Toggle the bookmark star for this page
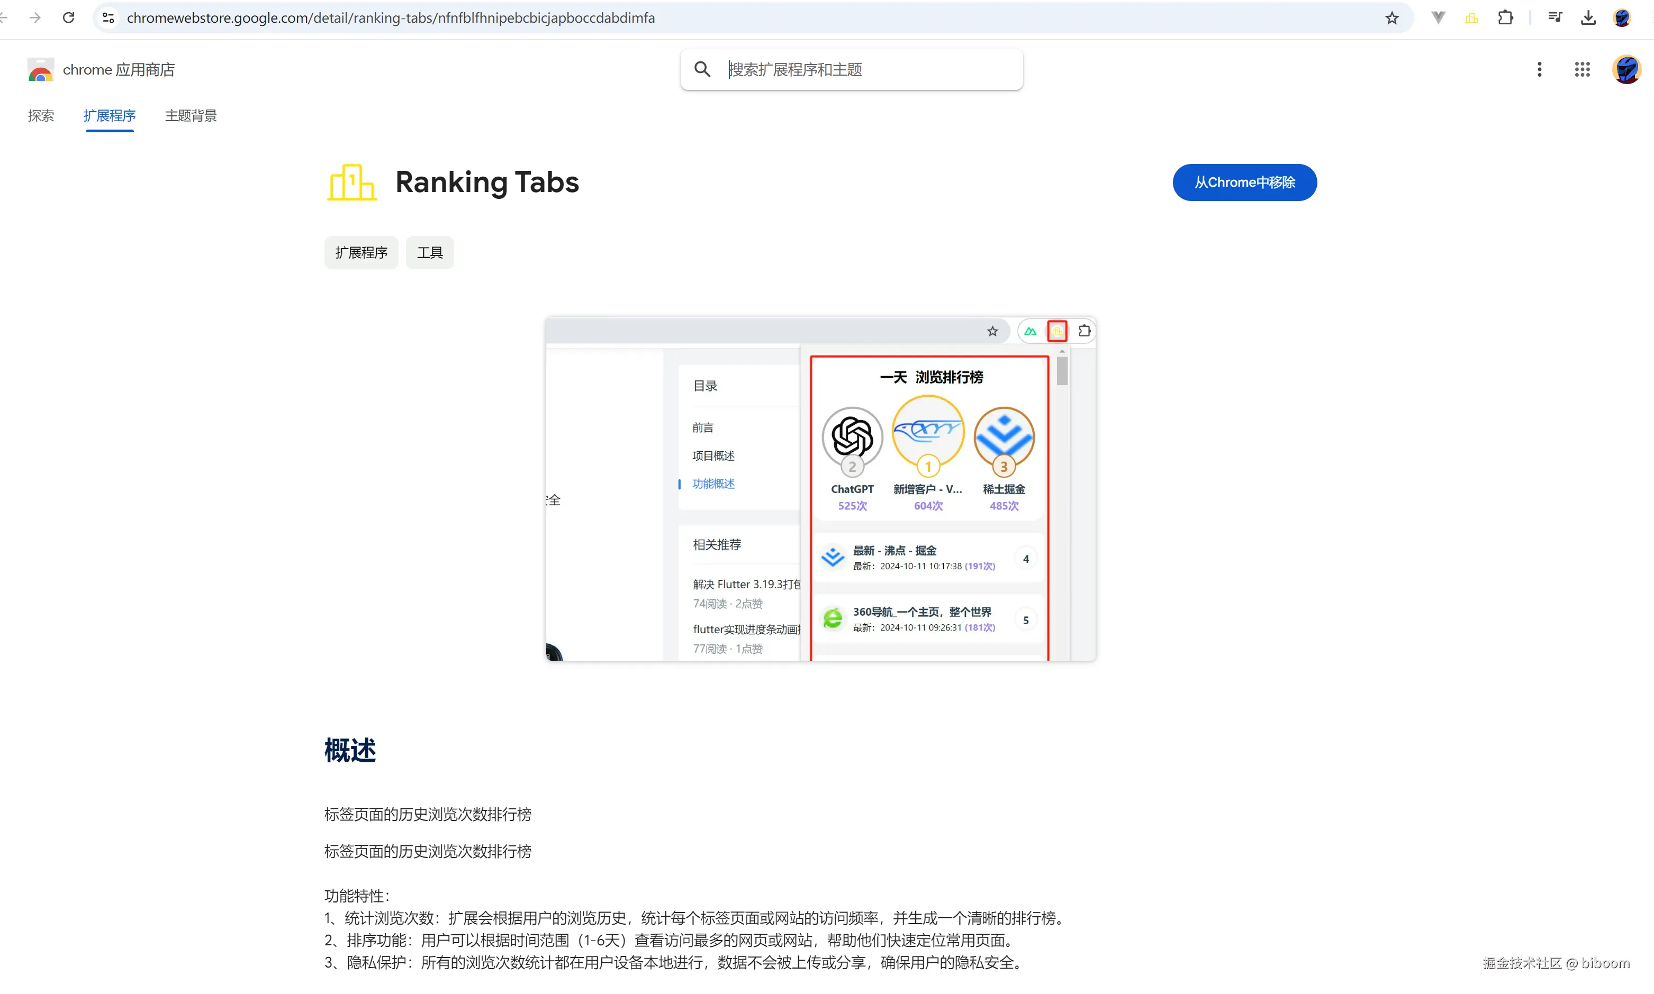Viewport: 1654px width, 994px height. pyautogui.click(x=1391, y=17)
